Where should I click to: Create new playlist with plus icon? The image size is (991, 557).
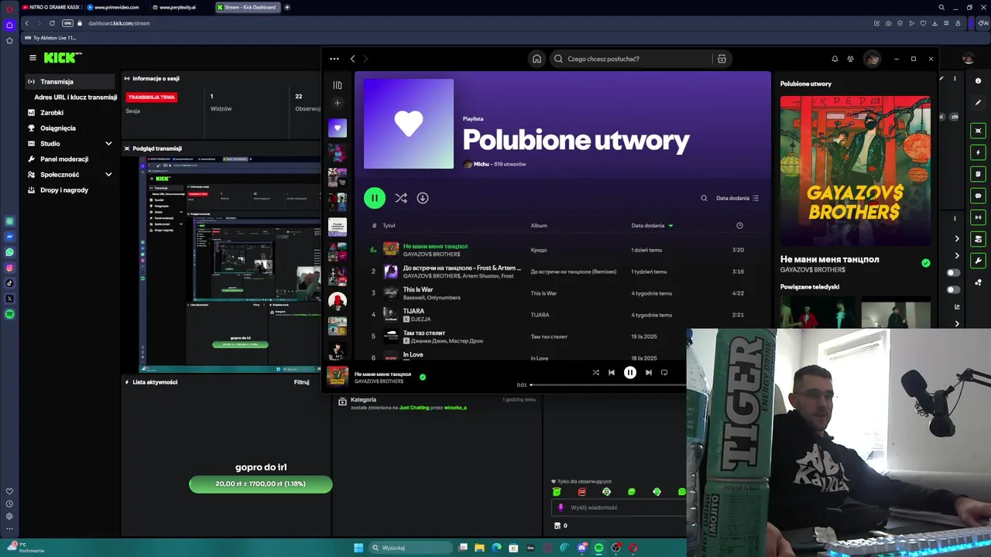click(x=337, y=103)
